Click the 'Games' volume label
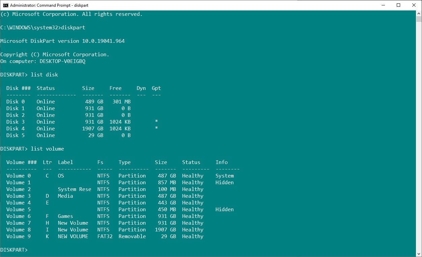 pyautogui.click(x=65, y=216)
